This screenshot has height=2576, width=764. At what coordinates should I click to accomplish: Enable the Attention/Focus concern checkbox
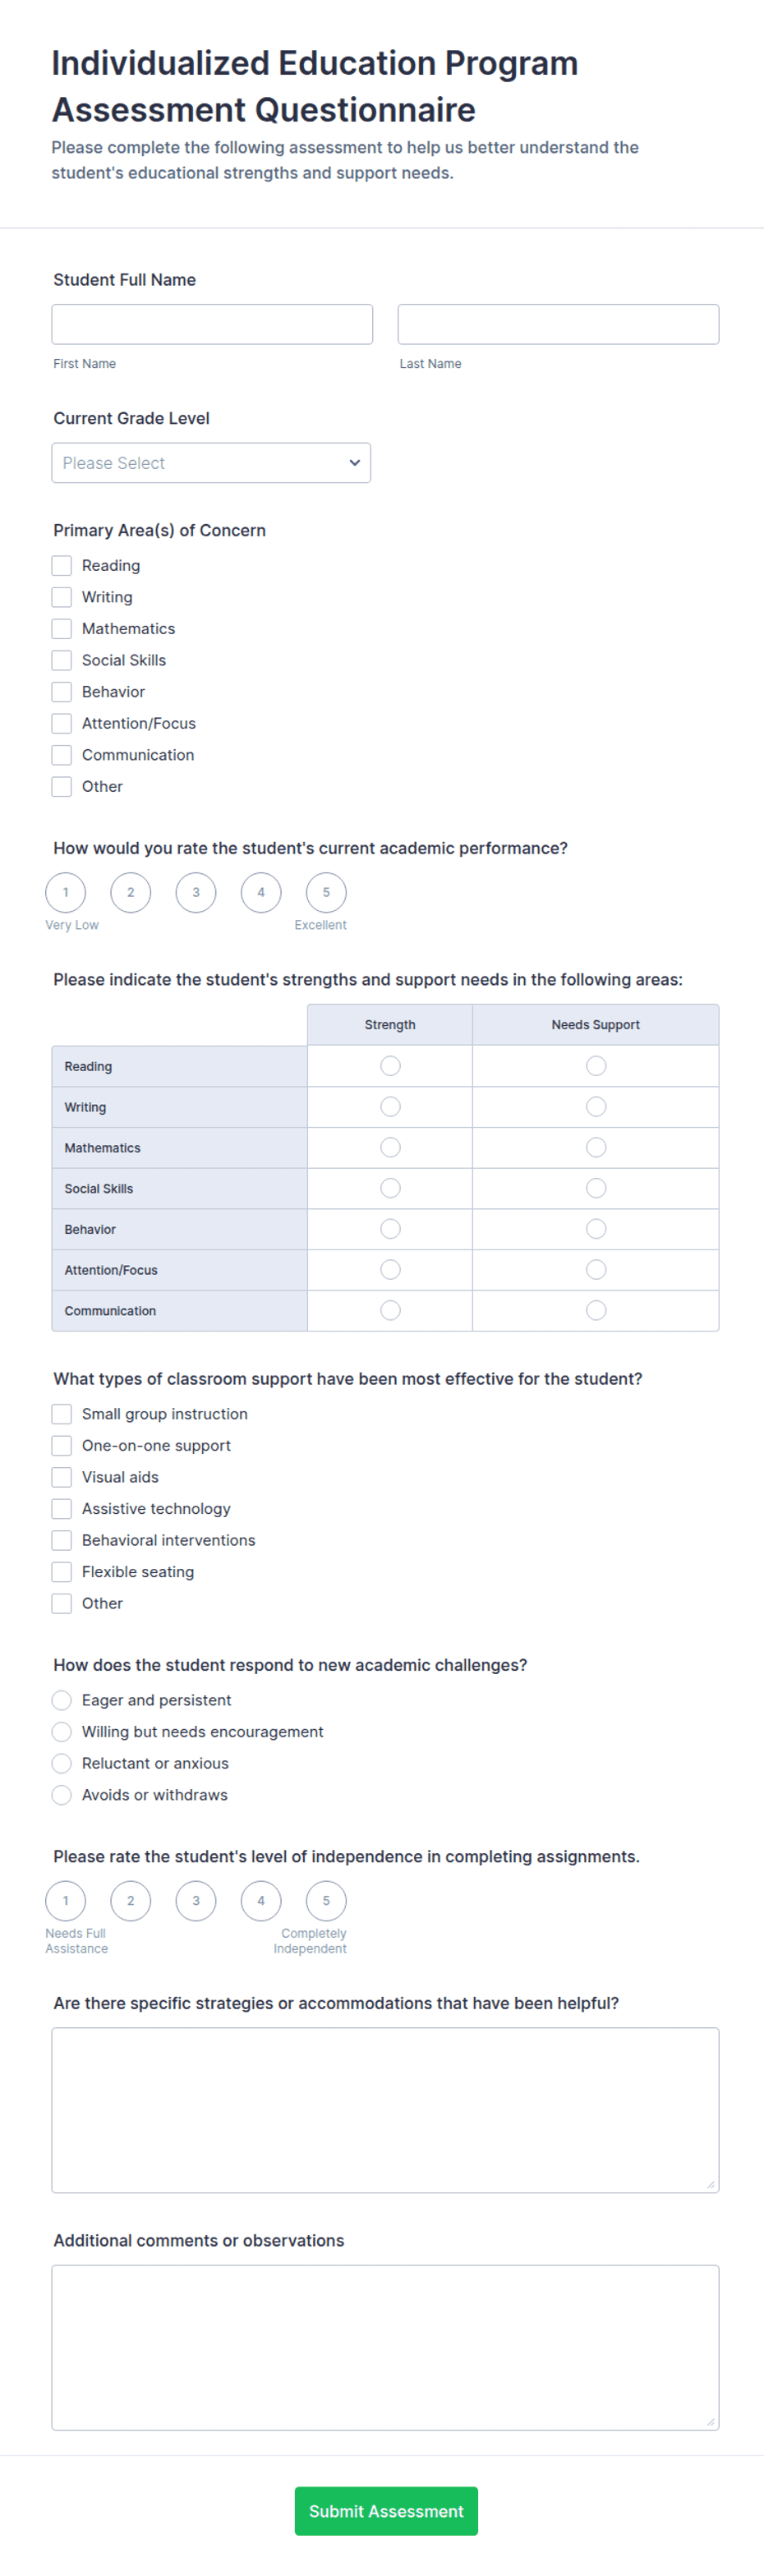click(x=62, y=724)
